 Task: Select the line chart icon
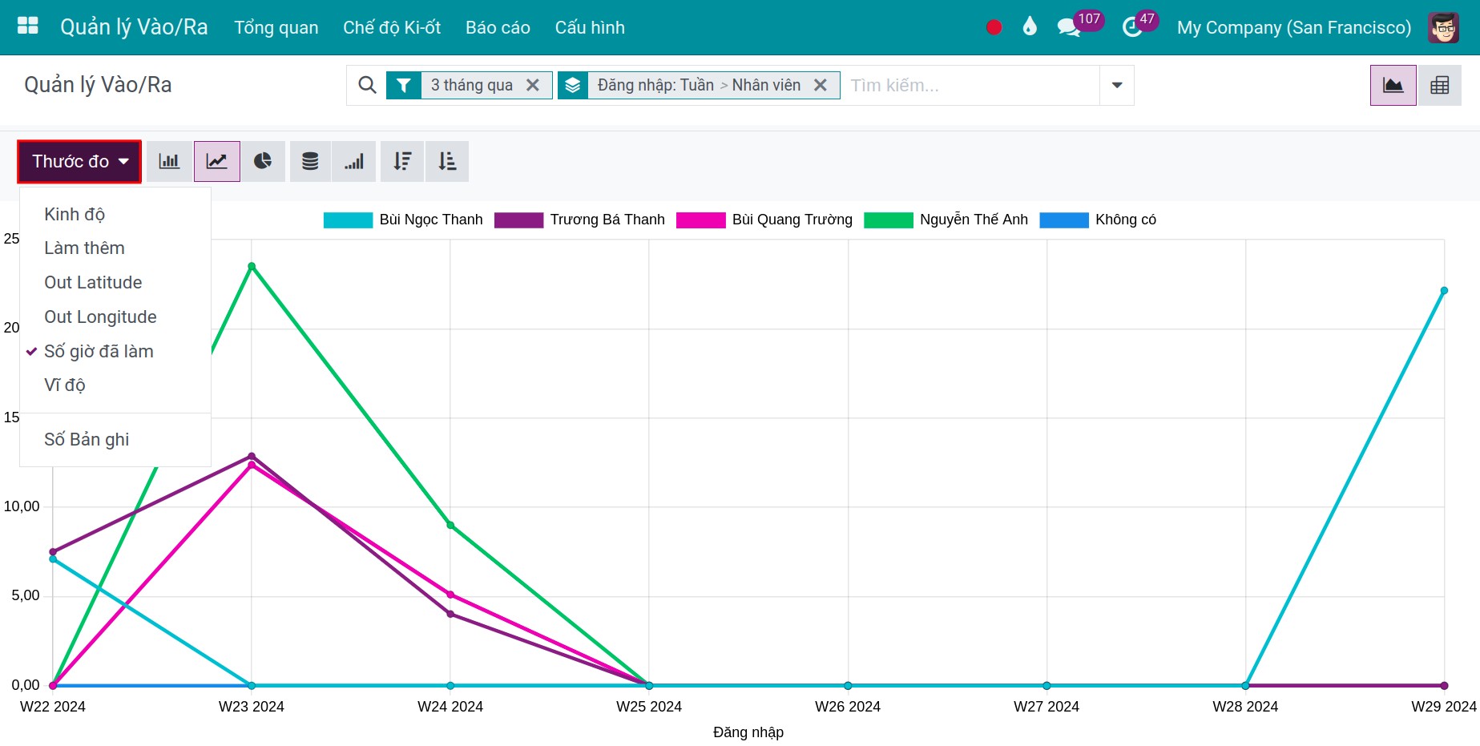coord(217,161)
